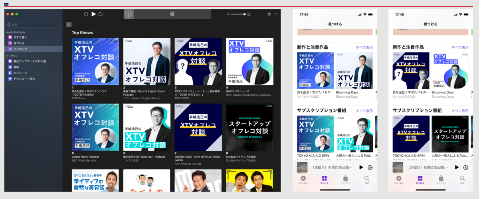Tap すべて表示 beside 新作と注目作品 on middle phone
This screenshot has width=479, height=199.
tap(364, 47)
